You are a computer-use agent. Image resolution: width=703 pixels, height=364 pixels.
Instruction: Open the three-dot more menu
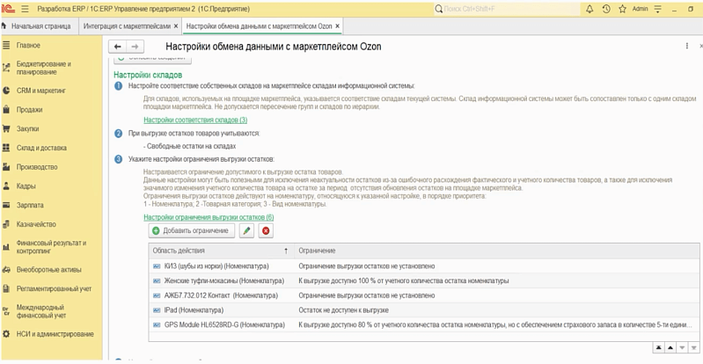tap(687, 47)
